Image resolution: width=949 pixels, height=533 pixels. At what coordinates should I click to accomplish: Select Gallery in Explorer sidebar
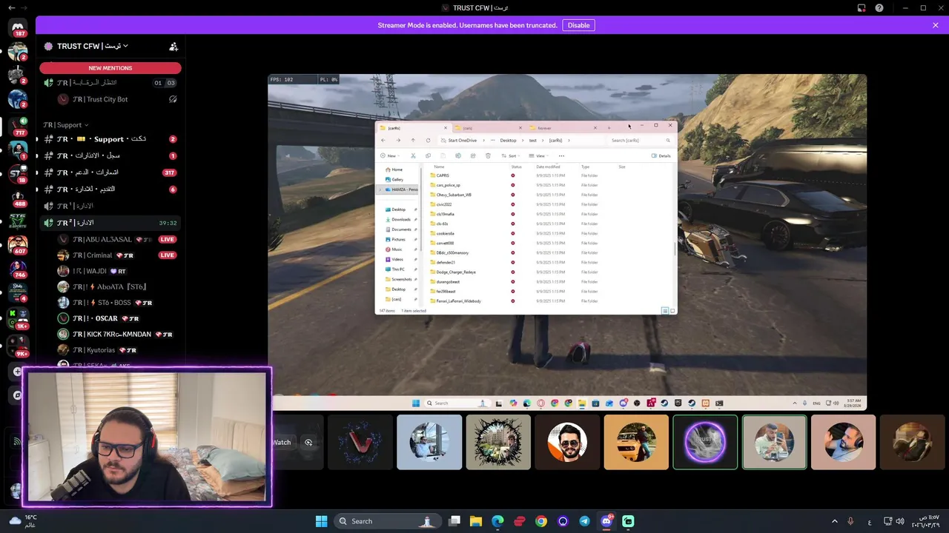pos(397,180)
